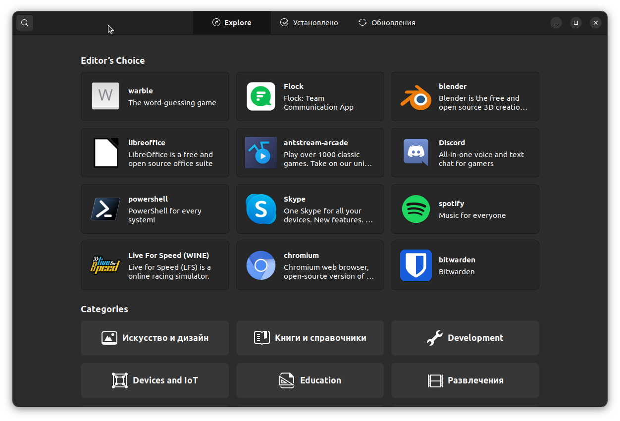This screenshot has width=620, height=421.
Task: Click the refresh icon on Обновления tab
Action: click(x=362, y=22)
